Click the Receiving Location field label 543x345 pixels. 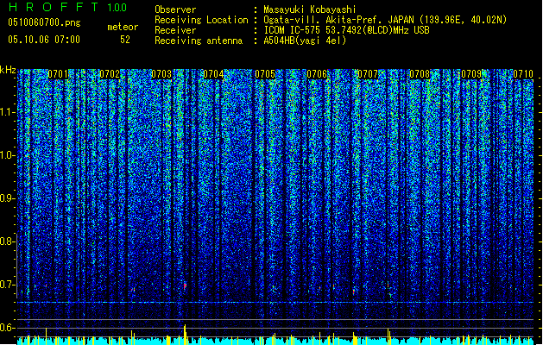pos(201,20)
